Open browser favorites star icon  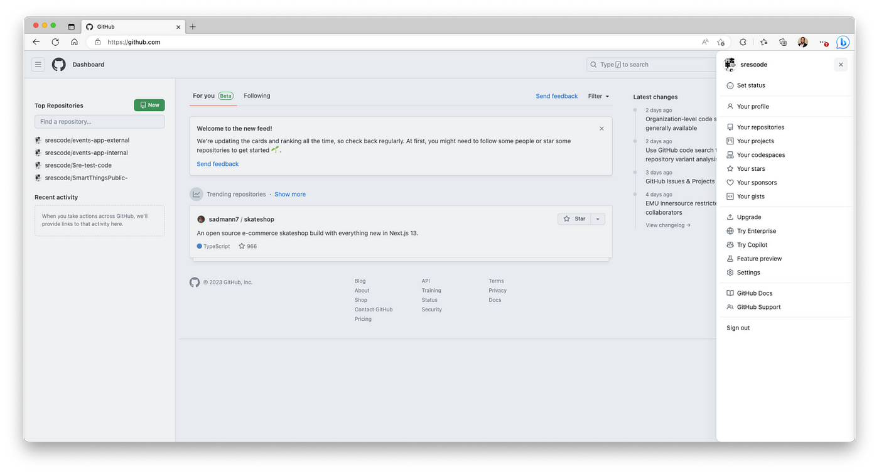(x=763, y=42)
